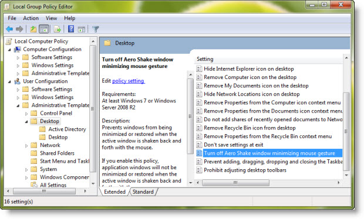Open the File menu
Screen dimensions: 364x219
click(12, 18)
